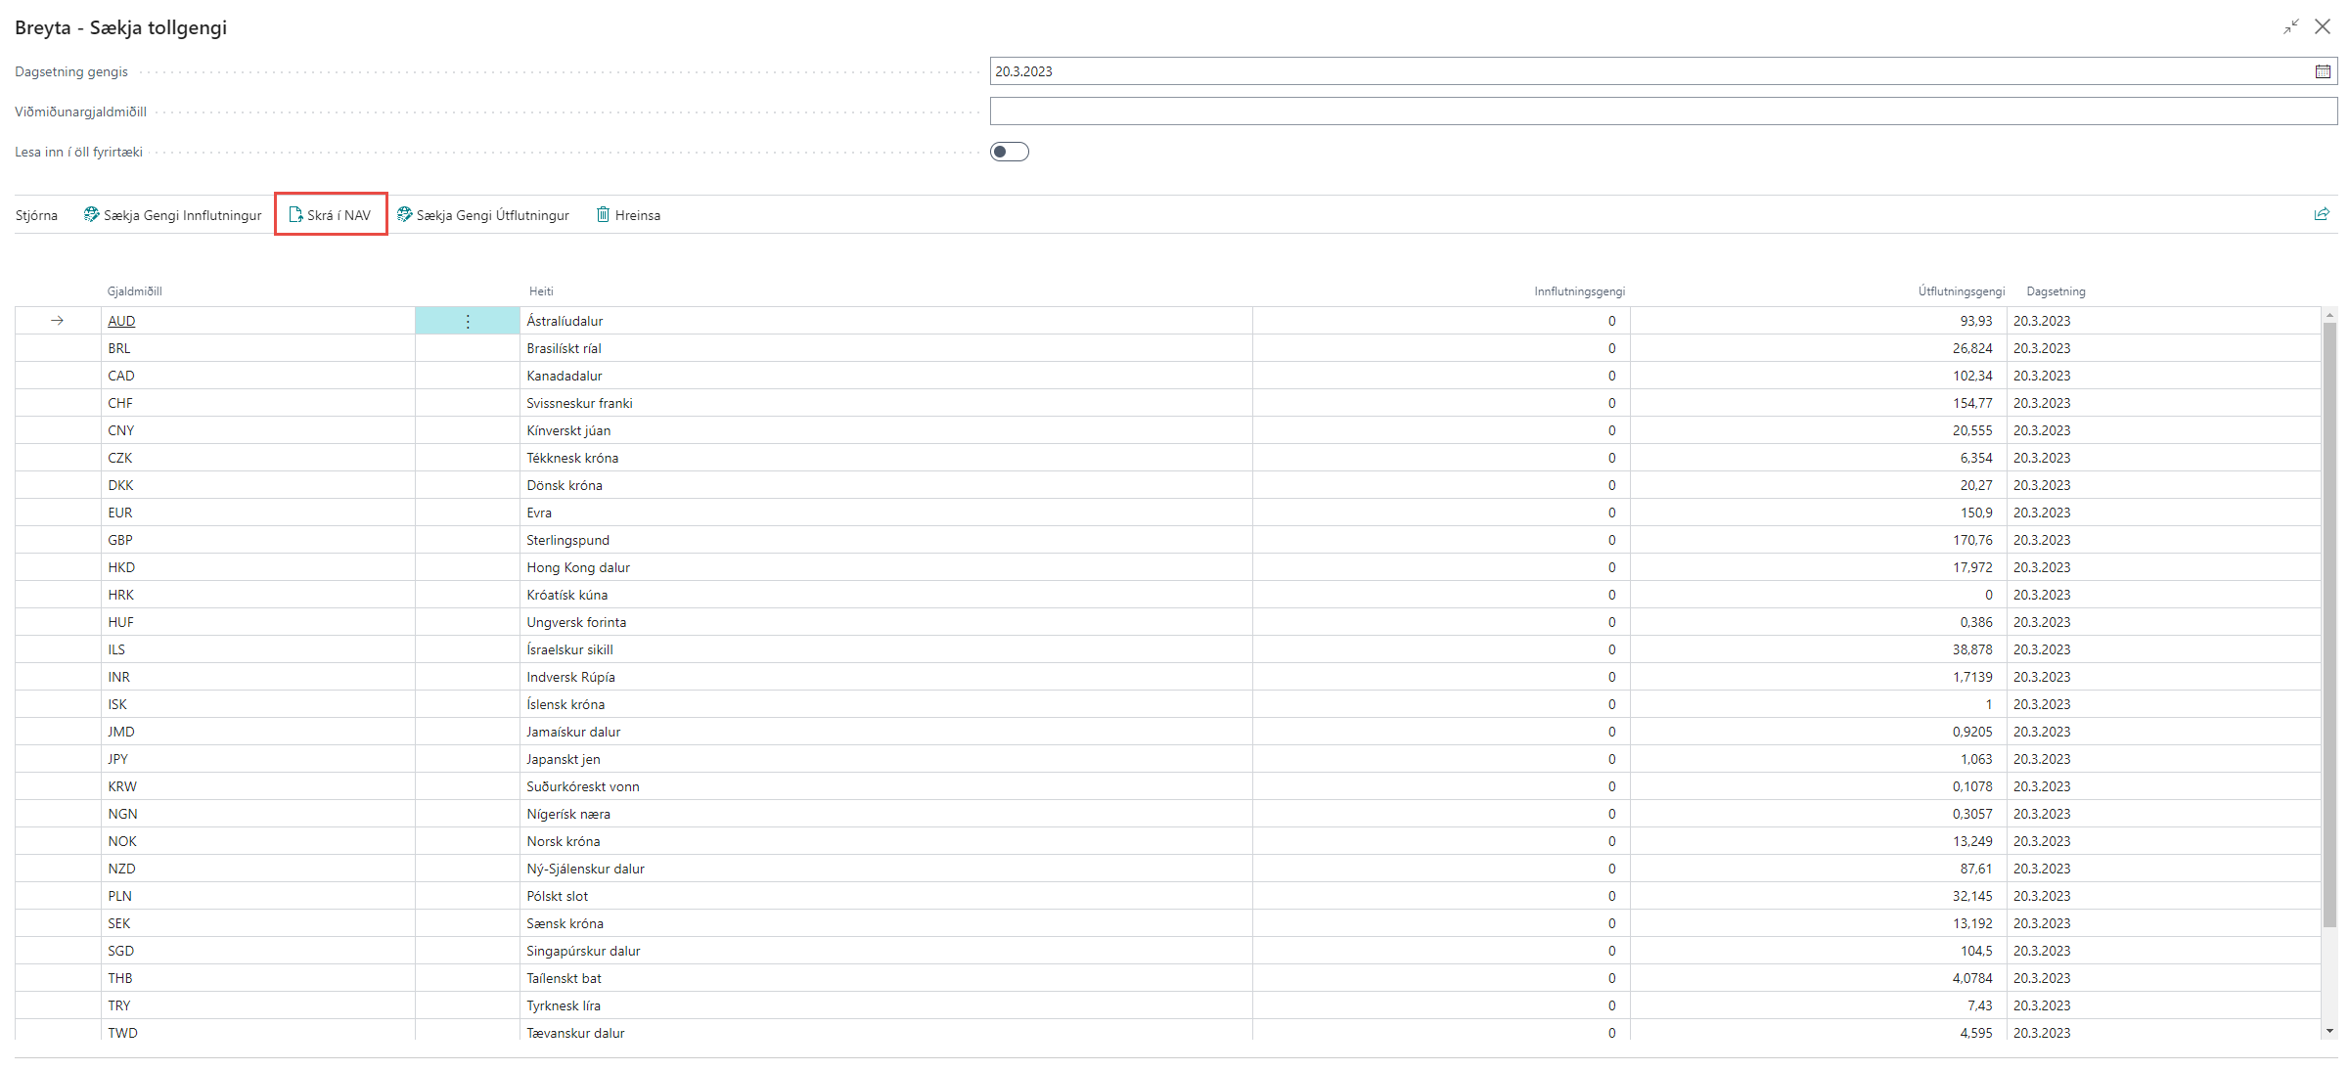The height and width of the screenshot is (1071, 2350).
Task: Click the Útflutningsgengi column header
Action: point(1961,291)
